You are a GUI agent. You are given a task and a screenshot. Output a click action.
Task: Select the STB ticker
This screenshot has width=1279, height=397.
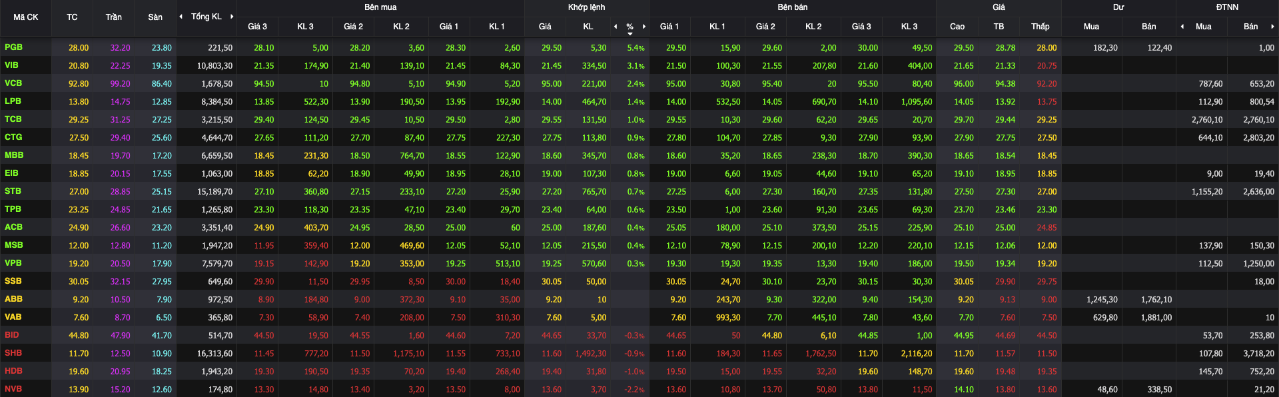pyautogui.click(x=13, y=191)
